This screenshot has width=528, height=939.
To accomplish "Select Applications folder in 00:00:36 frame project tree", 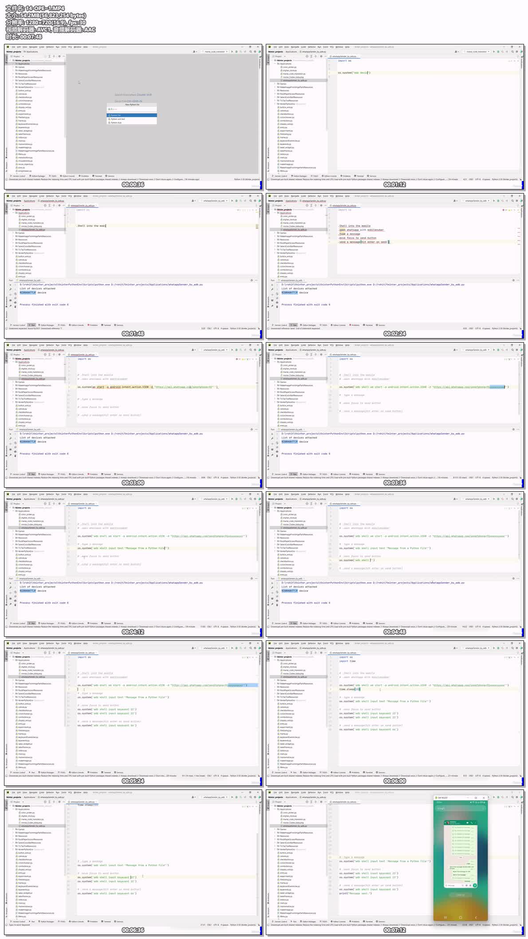I will pyautogui.click(x=23, y=63).
